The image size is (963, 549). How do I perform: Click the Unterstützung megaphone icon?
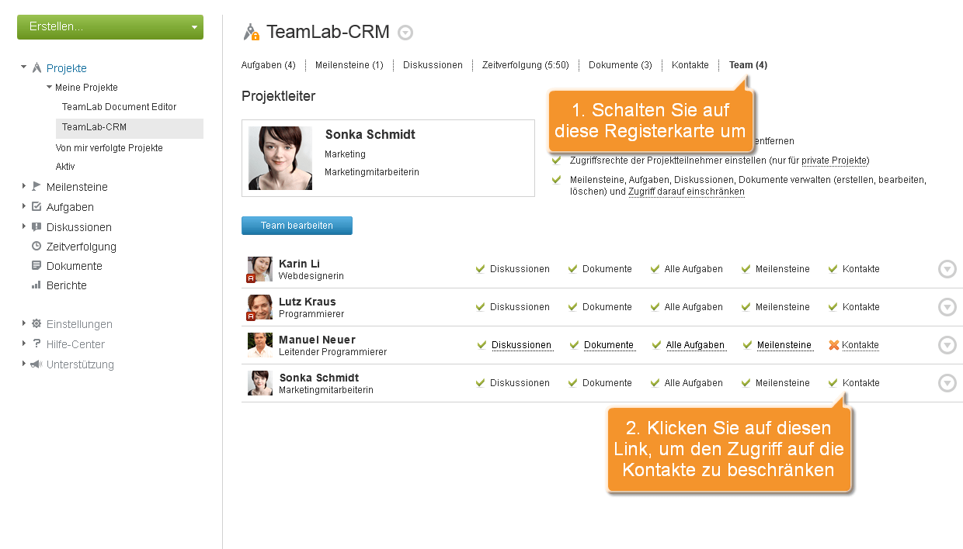coord(37,364)
